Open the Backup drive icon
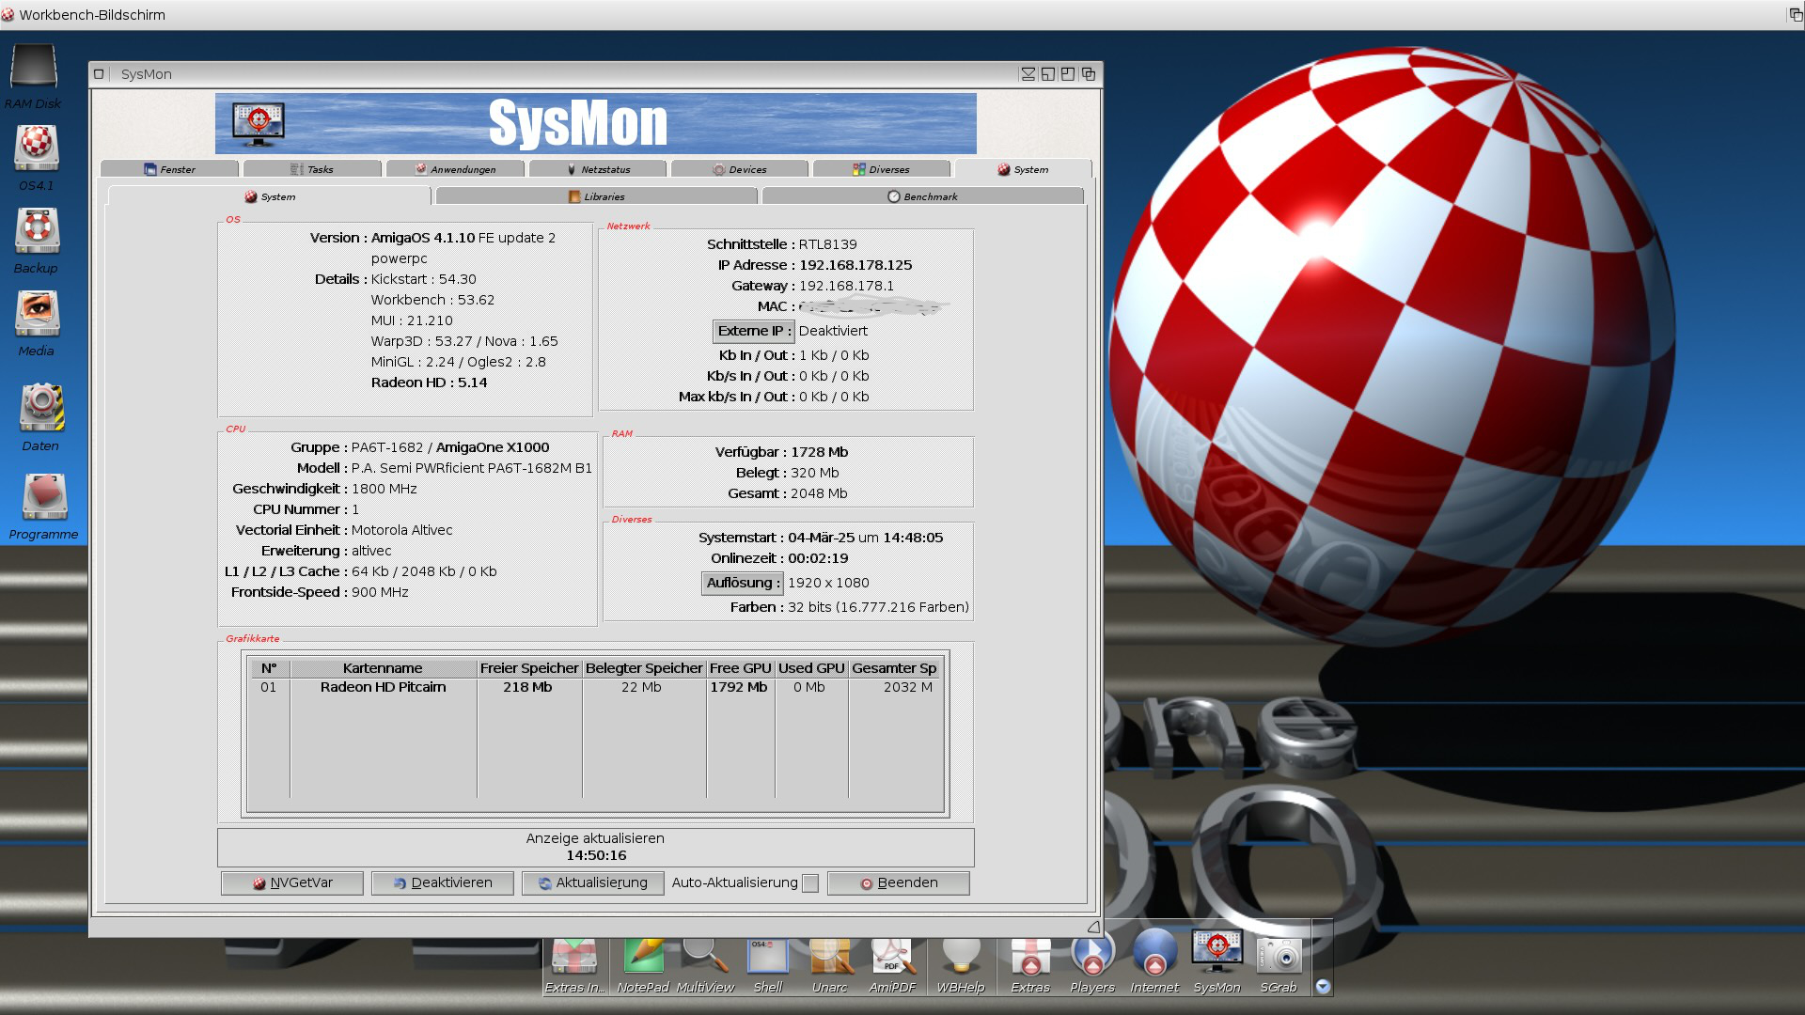The height and width of the screenshot is (1015, 1805). tap(37, 241)
